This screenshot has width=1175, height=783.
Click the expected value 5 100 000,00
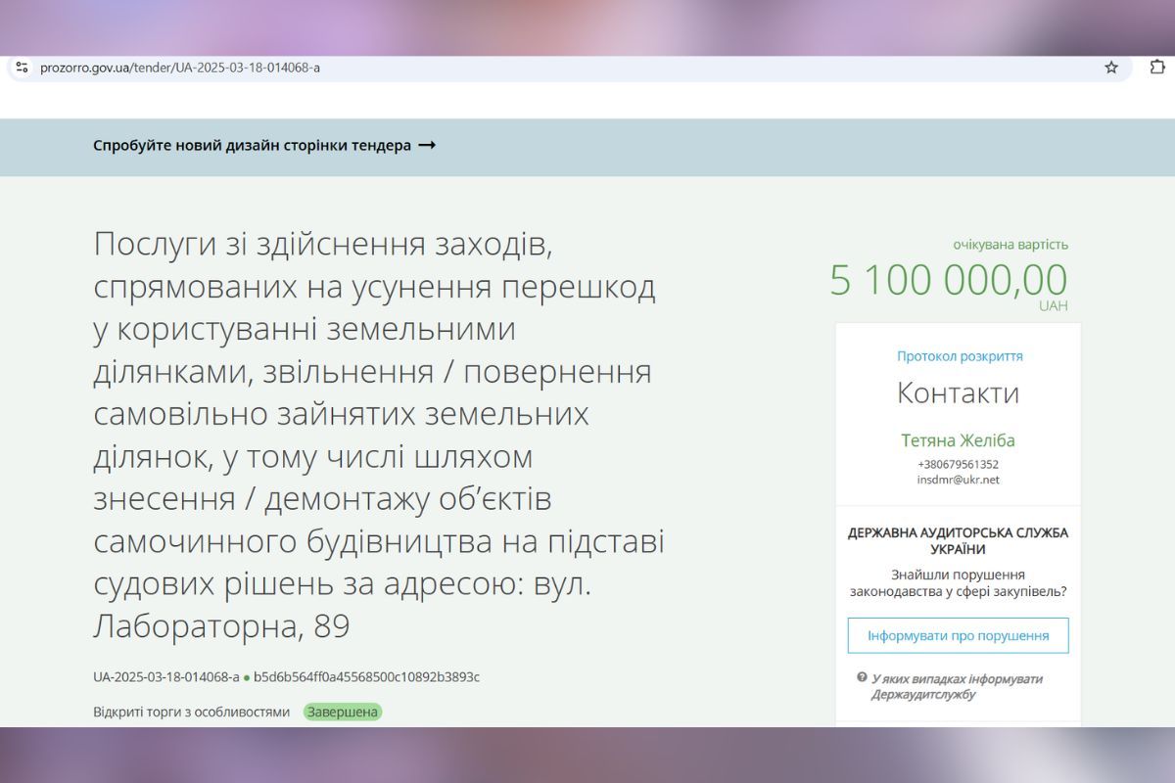pos(948,281)
